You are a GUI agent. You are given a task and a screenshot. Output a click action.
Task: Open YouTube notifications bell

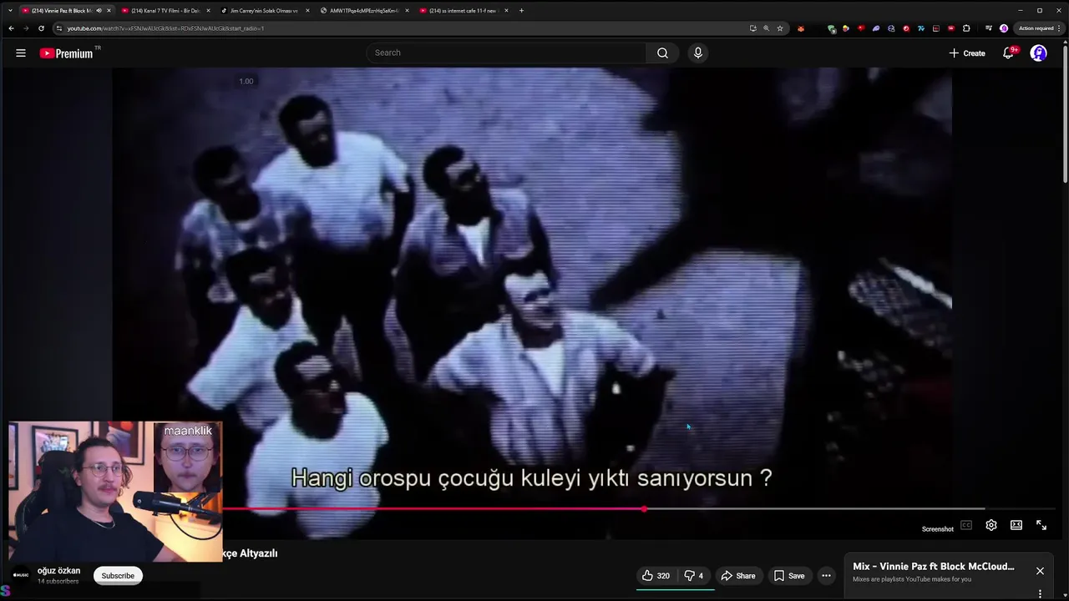pyautogui.click(x=1008, y=53)
